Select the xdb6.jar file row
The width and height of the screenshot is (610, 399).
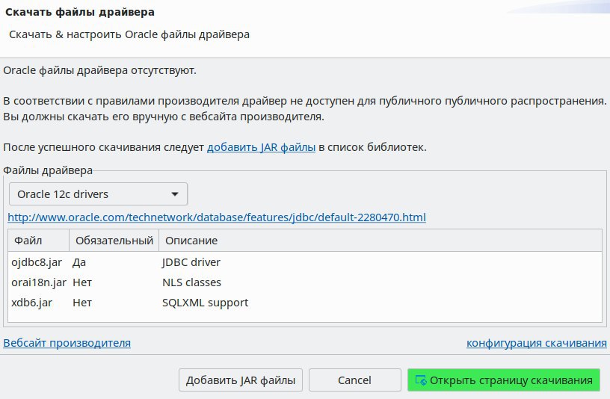point(305,303)
